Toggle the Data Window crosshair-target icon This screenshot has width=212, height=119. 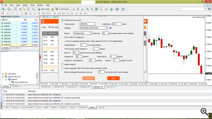click(x=20, y=9)
